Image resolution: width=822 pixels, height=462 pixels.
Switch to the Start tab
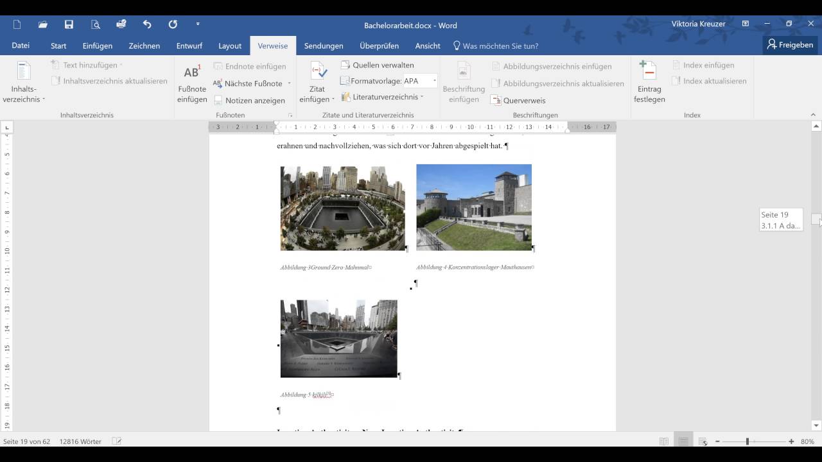58,46
